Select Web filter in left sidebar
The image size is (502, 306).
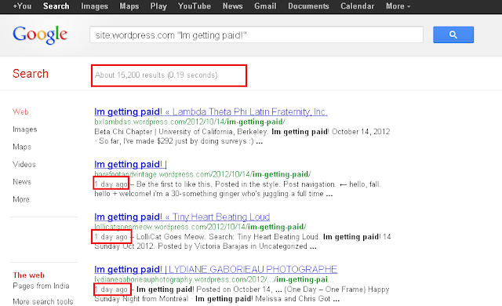tap(20, 111)
